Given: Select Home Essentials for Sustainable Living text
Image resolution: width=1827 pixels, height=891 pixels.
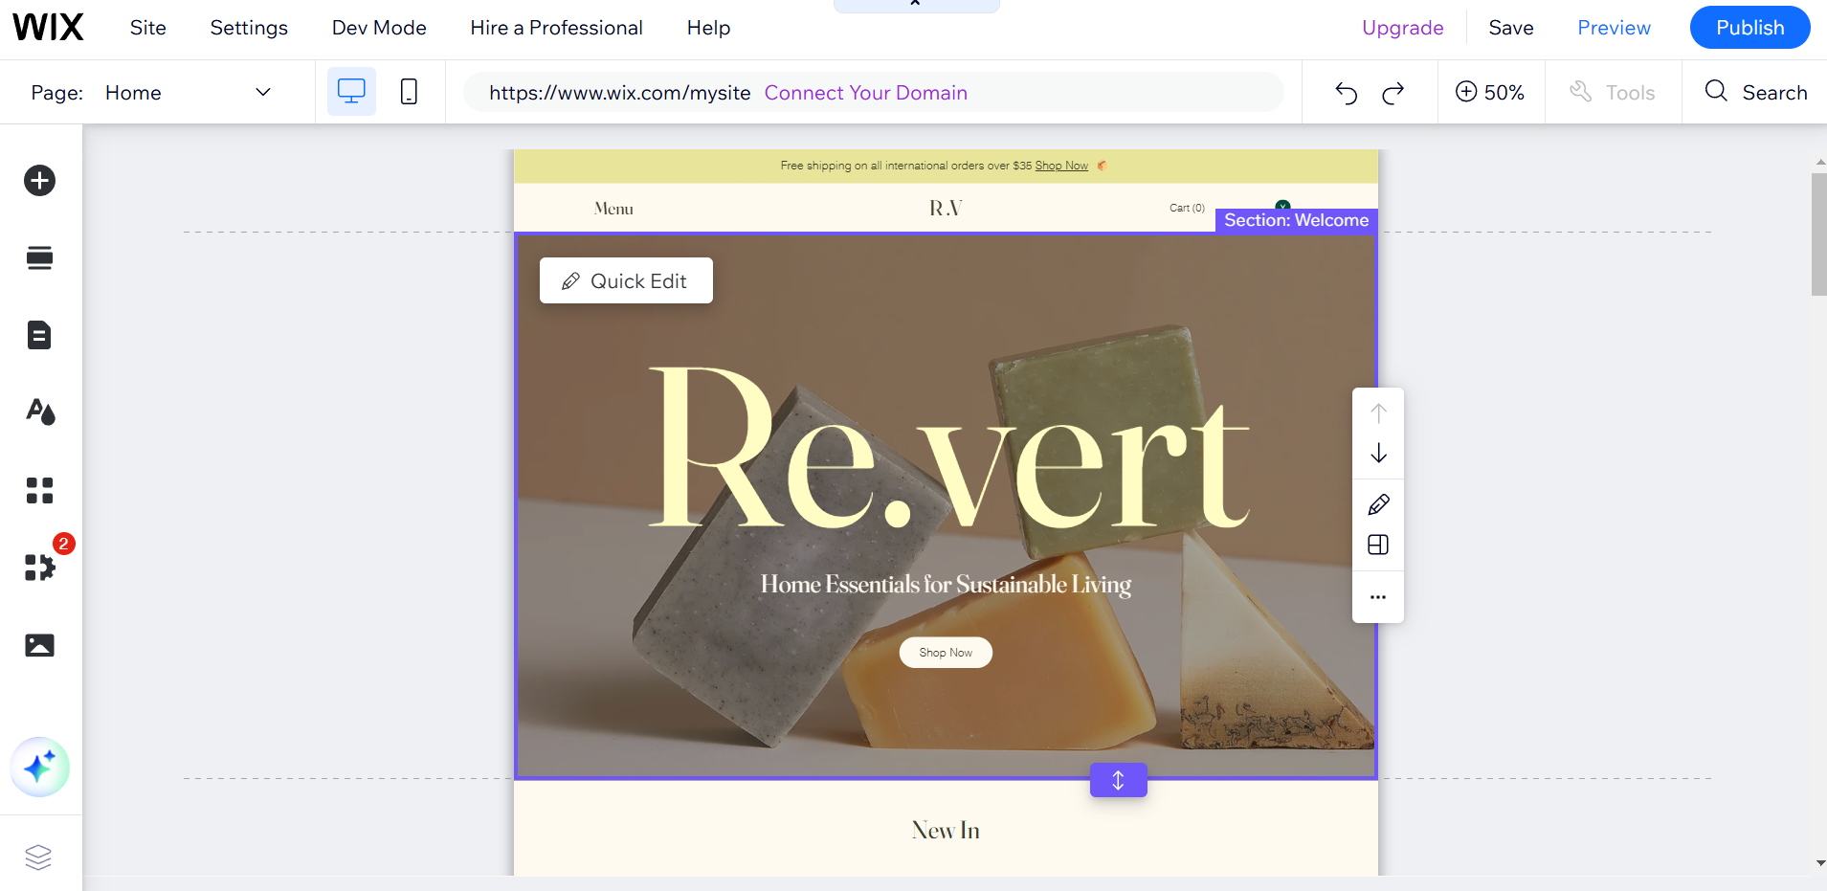Looking at the screenshot, I should tap(946, 584).
